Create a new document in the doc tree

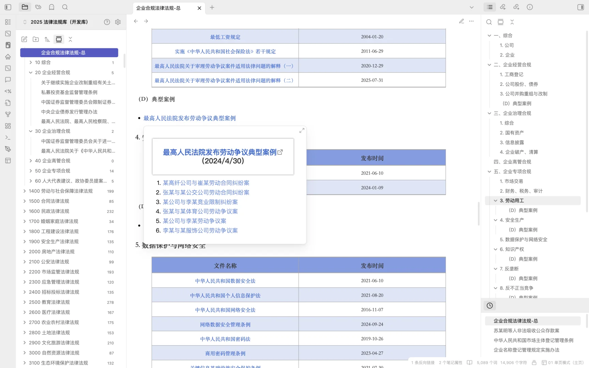pos(24,39)
